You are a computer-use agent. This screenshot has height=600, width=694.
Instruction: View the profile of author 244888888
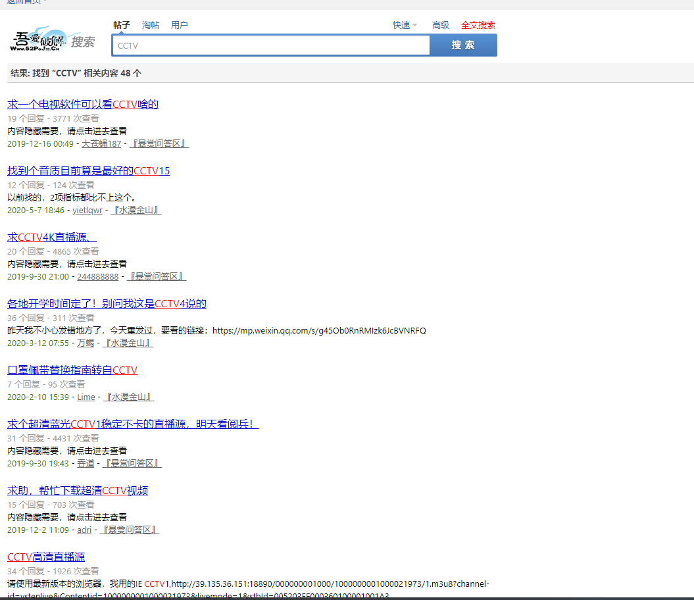pos(98,276)
